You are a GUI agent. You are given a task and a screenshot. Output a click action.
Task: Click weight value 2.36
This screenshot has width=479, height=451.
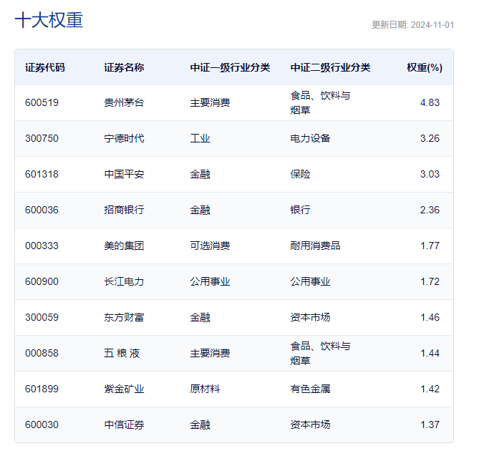pos(430,210)
